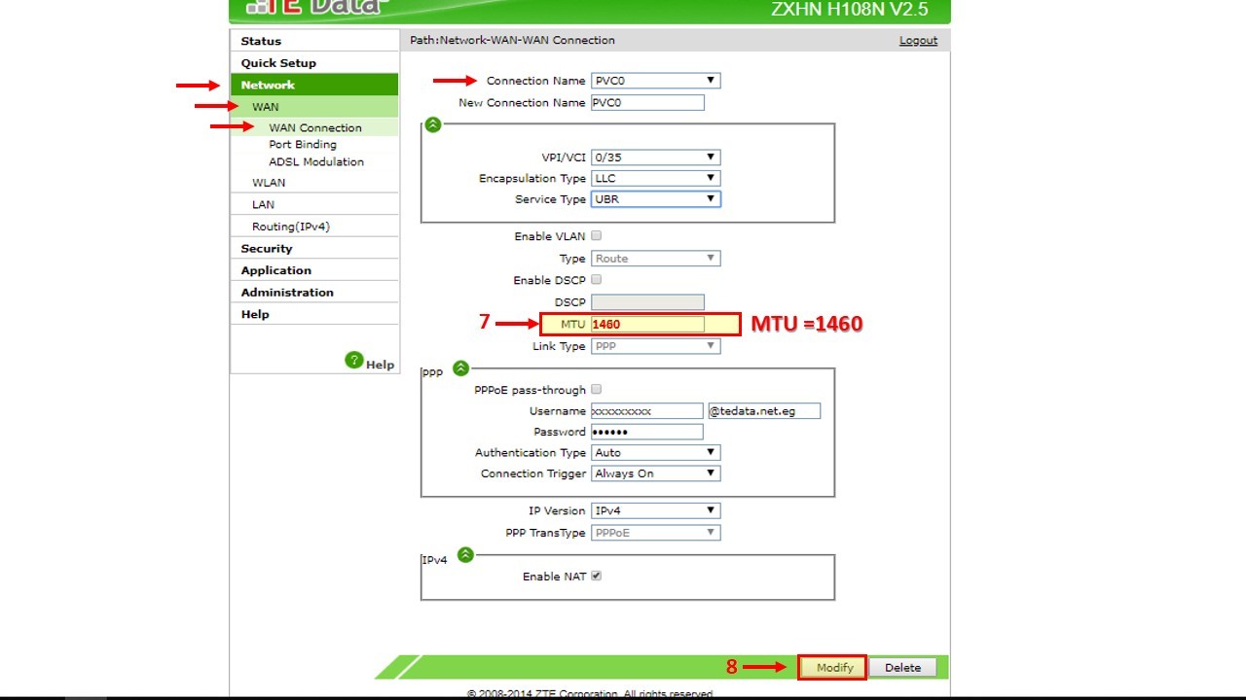The height and width of the screenshot is (700, 1246).
Task: Open the Connection Trigger dropdown
Action: (655, 473)
